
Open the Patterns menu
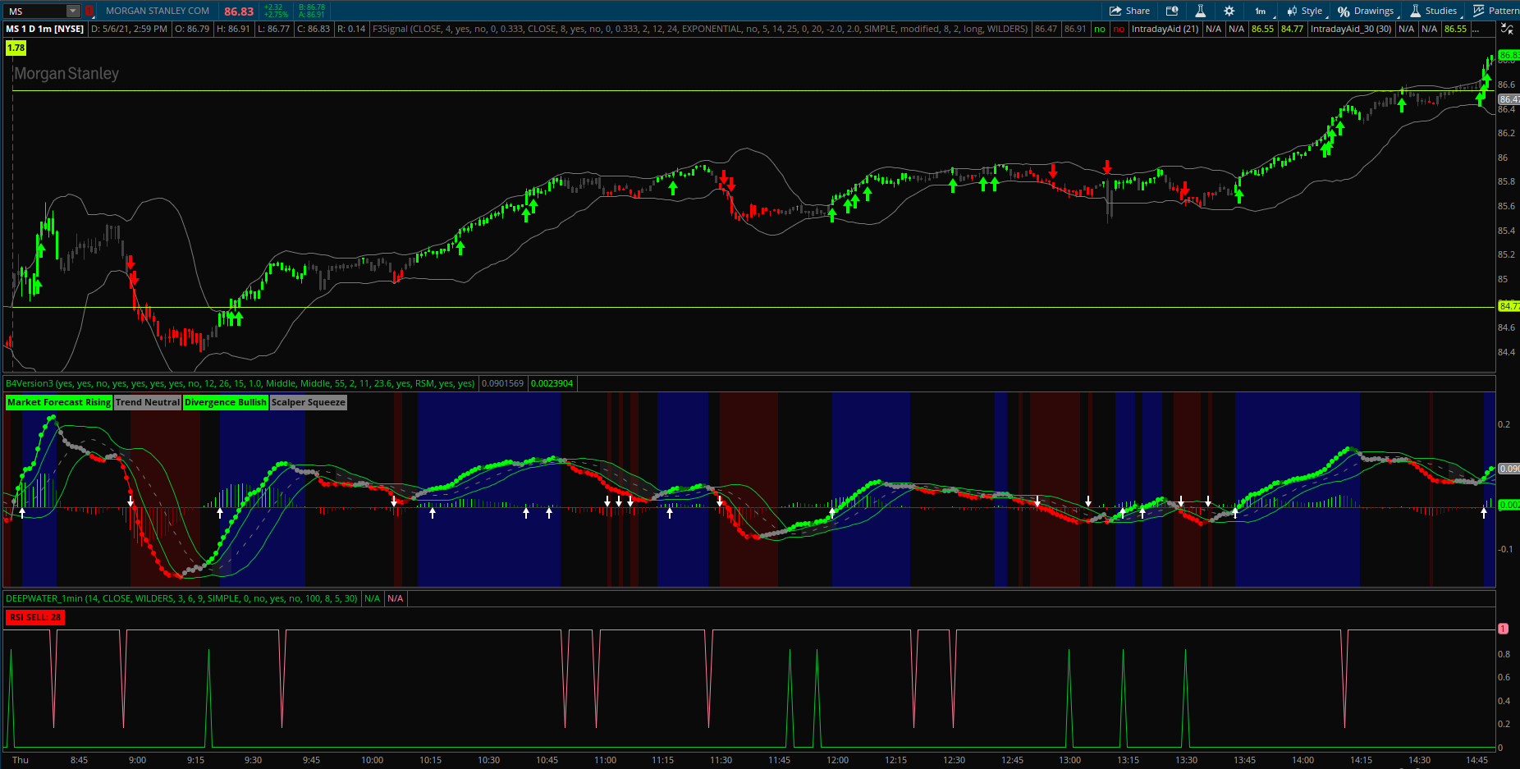(x=1495, y=11)
